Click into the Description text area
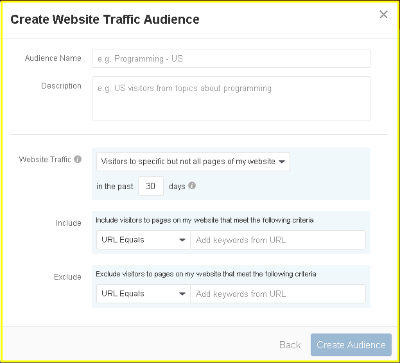This screenshot has width=400, height=363. [231, 99]
